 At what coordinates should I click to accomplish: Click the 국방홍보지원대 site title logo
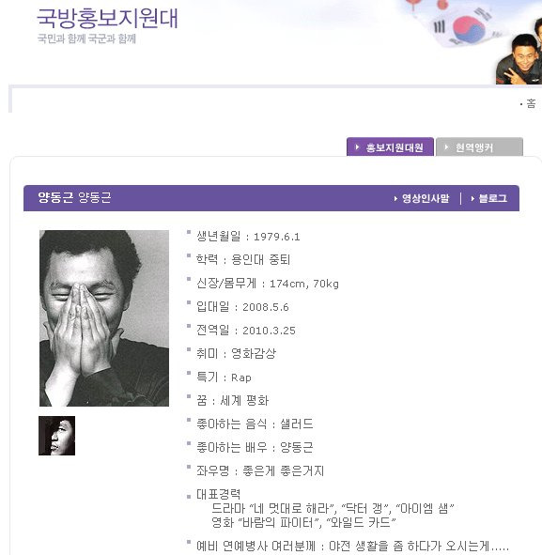[x=107, y=18]
